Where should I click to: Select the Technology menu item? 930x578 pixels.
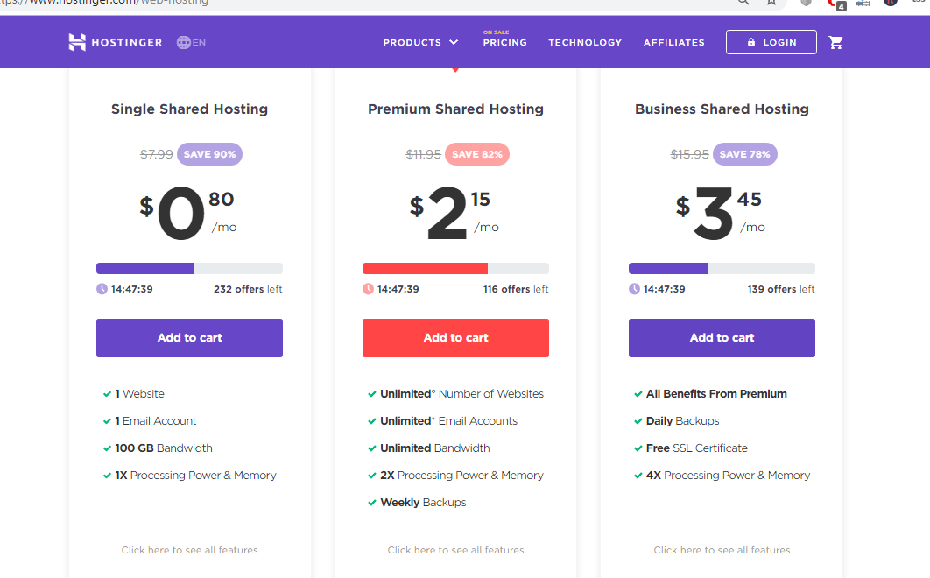(585, 42)
